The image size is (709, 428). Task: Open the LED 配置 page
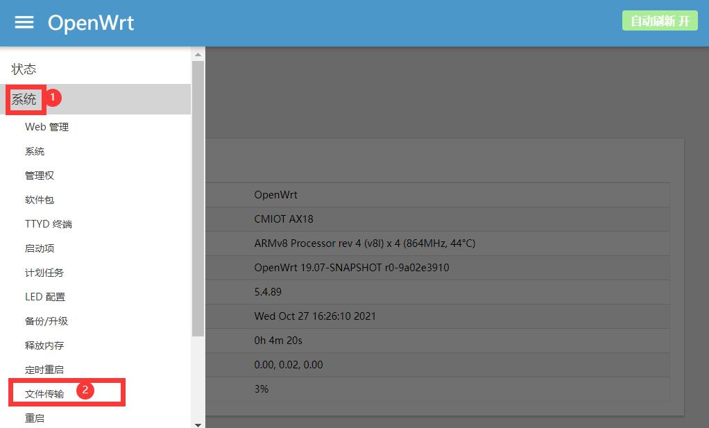click(x=45, y=297)
